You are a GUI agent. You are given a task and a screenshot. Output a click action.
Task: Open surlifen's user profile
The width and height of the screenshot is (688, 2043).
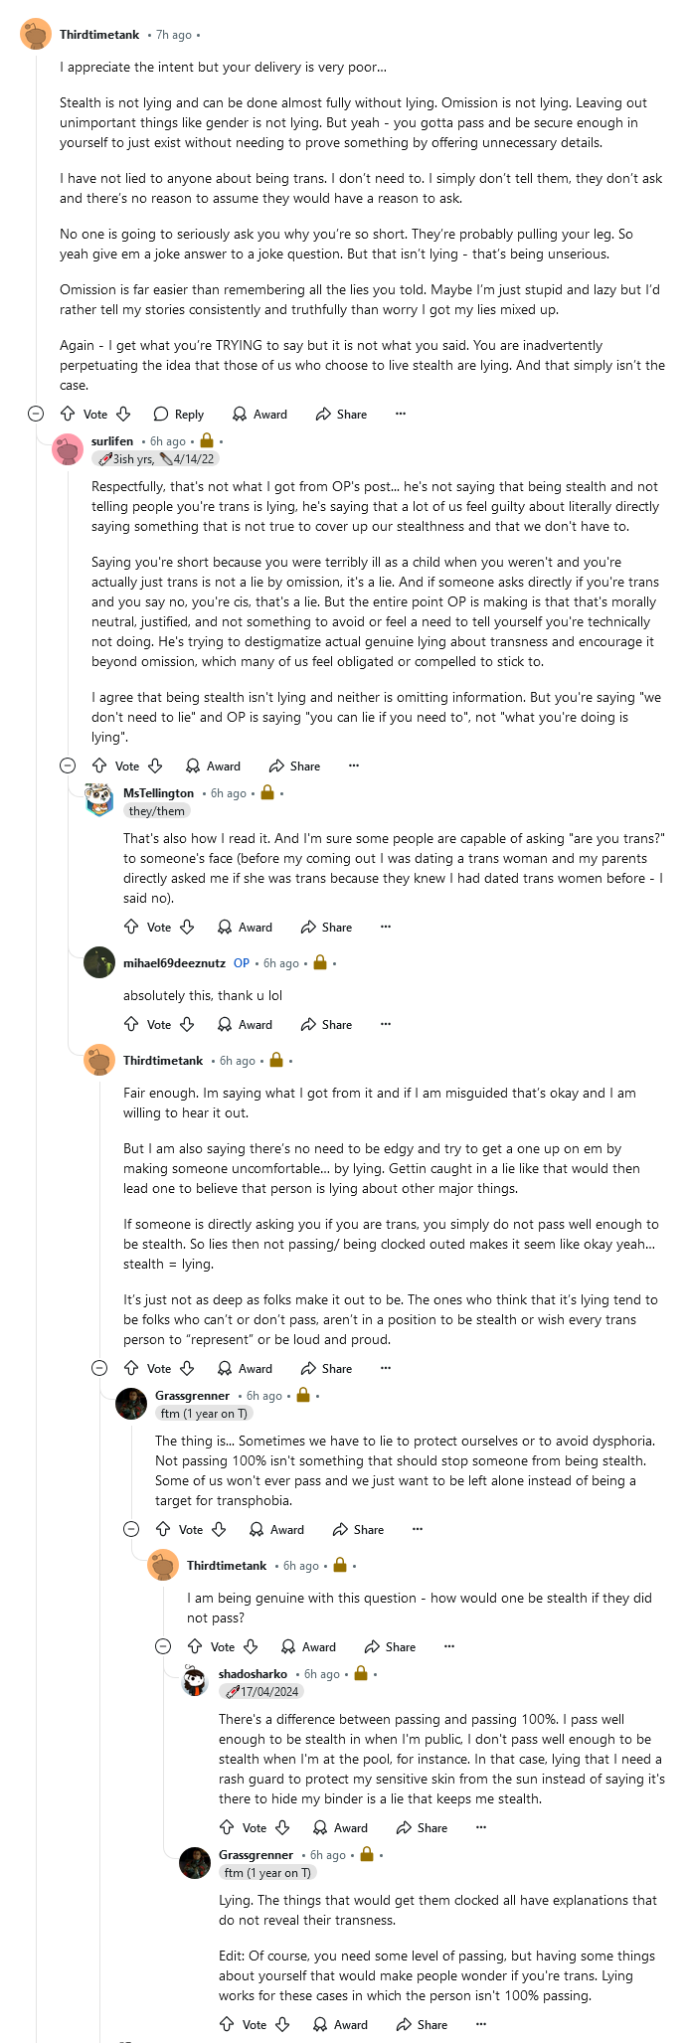pyautogui.click(x=112, y=441)
